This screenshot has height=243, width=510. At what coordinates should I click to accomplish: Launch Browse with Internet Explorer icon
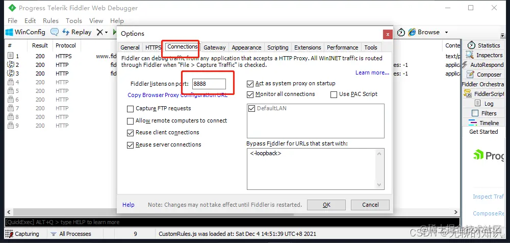tap(424, 32)
